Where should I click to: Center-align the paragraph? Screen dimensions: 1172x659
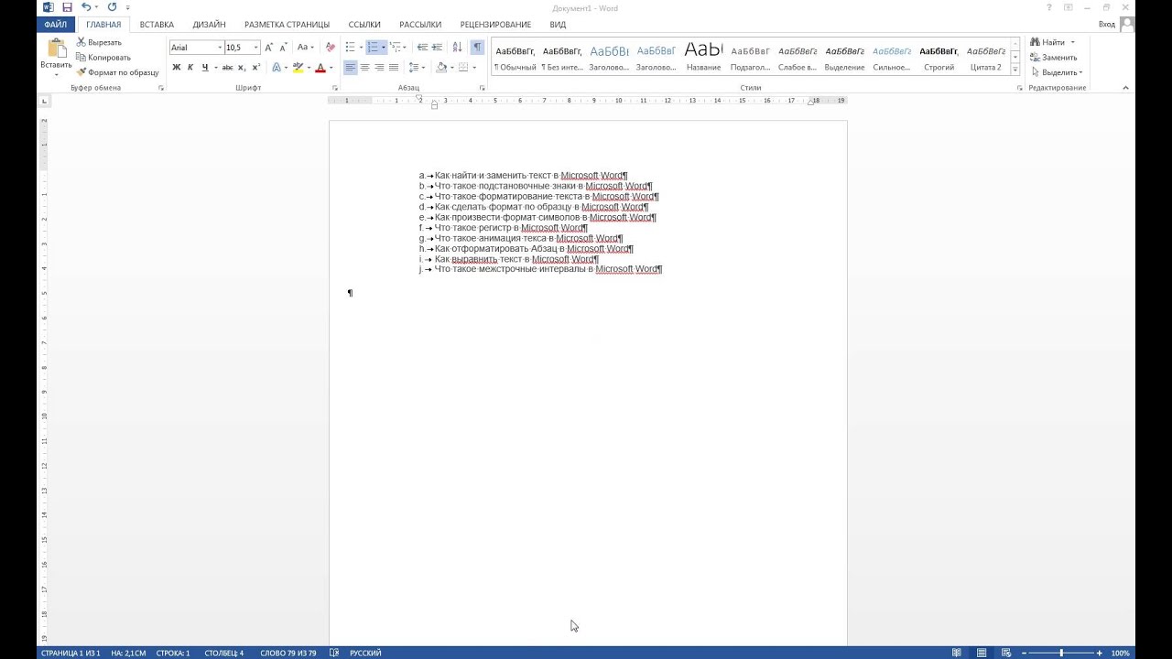pos(364,67)
